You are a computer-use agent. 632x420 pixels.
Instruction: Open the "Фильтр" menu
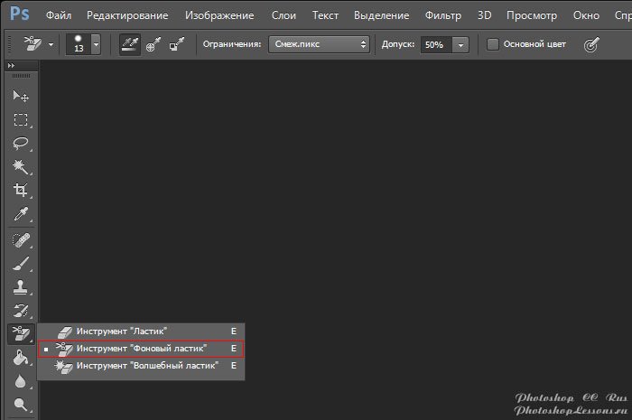(x=441, y=15)
